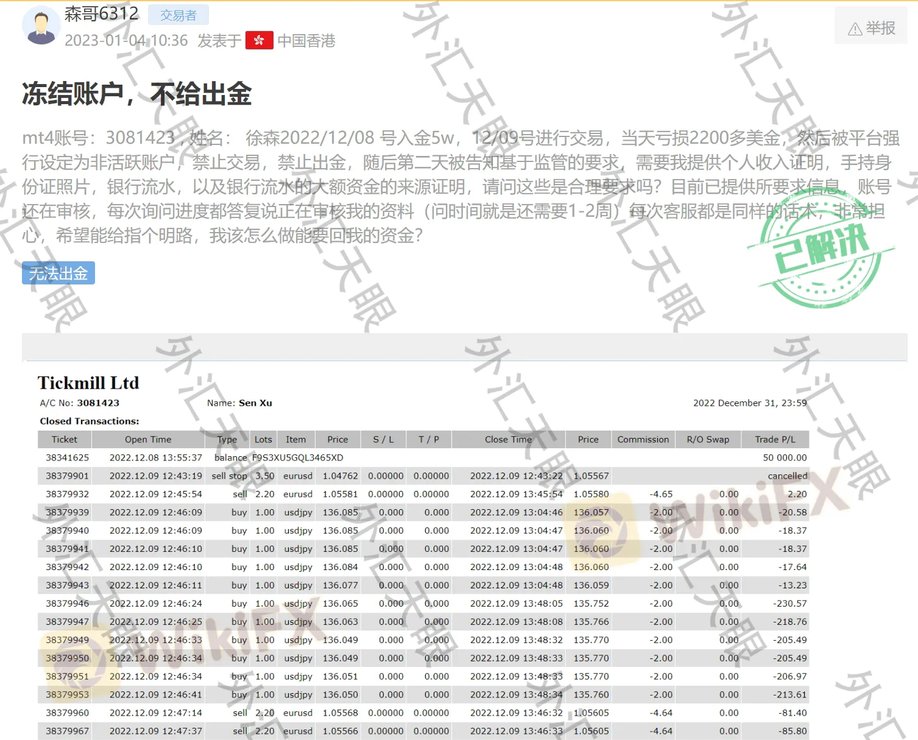Viewport: 918px width, 740px height.
Task: Click ticket number 38379953
Action: click(67, 695)
